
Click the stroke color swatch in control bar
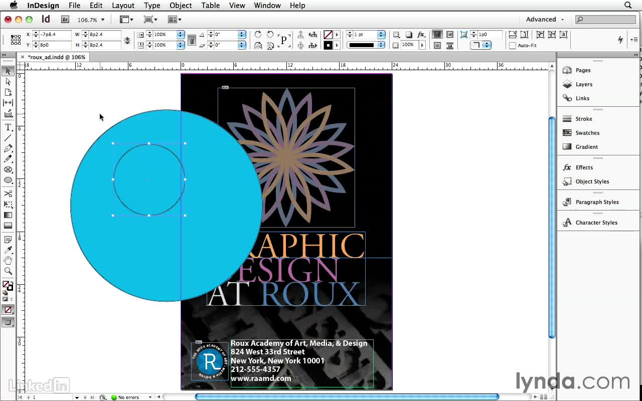328,45
